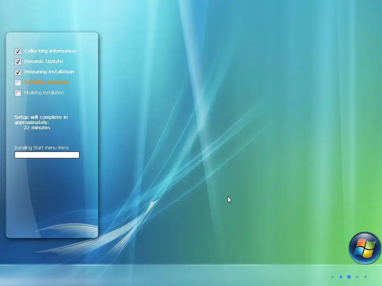The image size is (382, 286).
Task: Click the Dynamic Update checkbox
Action: click(18, 61)
